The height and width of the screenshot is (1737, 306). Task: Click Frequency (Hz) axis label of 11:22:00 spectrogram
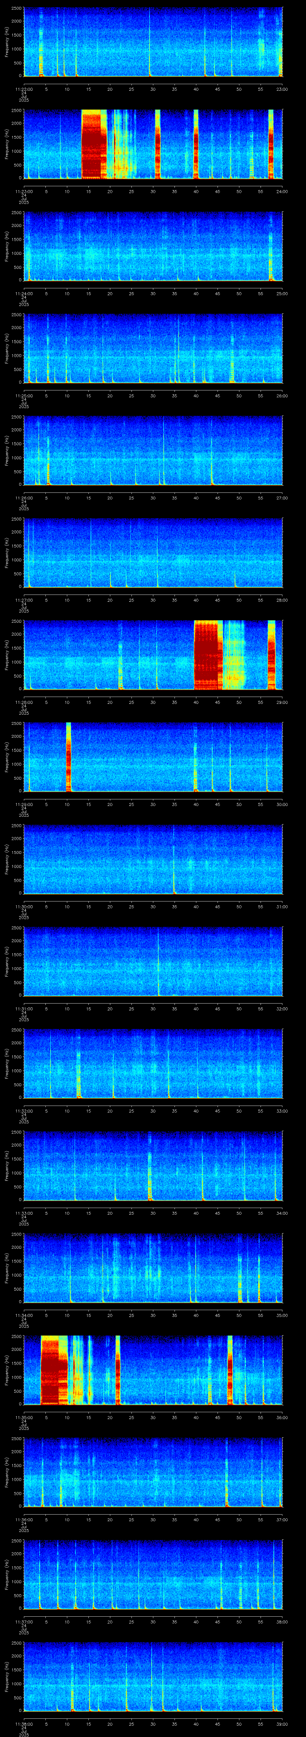pyautogui.click(x=7, y=43)
